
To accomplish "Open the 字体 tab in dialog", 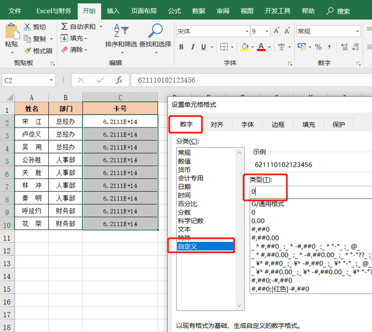I will (248, 125).
